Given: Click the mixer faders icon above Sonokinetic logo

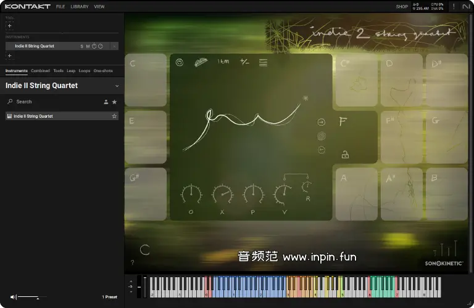Looking at the screenshot, I should [x=445, y=249].
